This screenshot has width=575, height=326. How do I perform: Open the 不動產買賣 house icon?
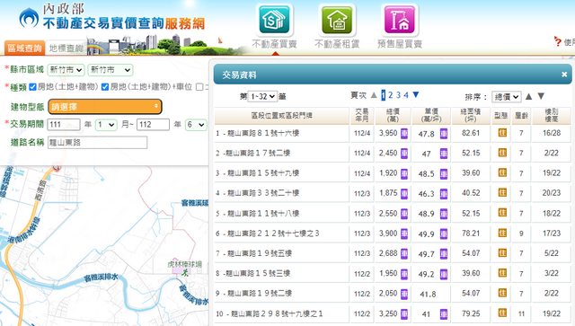click(274, 20)
